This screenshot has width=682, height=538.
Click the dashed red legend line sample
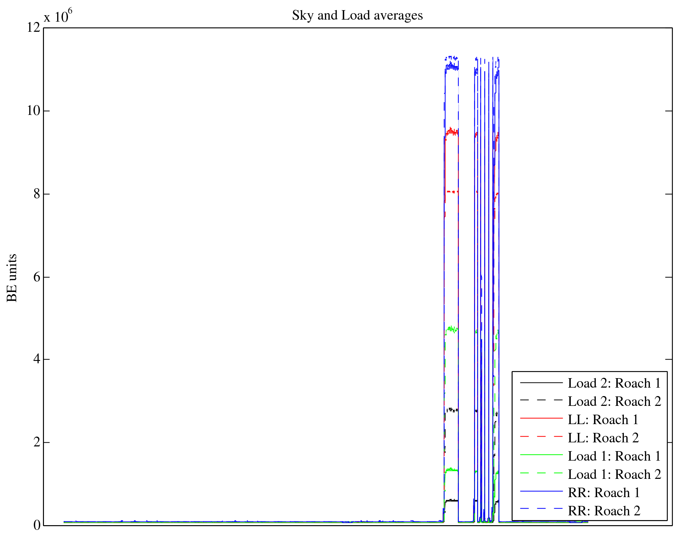541,437
